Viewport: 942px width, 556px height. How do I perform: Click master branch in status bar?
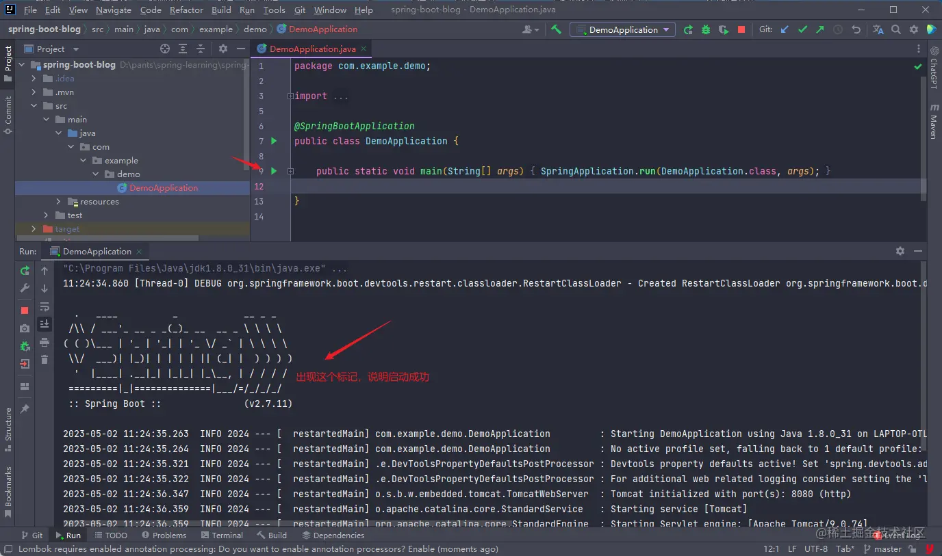click(882, 548)
